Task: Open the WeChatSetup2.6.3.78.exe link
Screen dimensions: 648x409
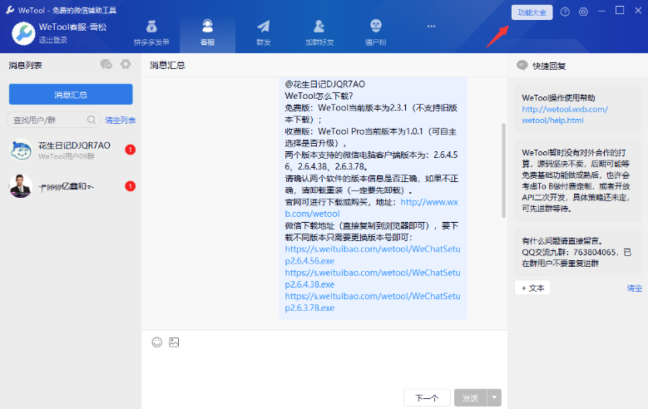Action: [373, 302]
